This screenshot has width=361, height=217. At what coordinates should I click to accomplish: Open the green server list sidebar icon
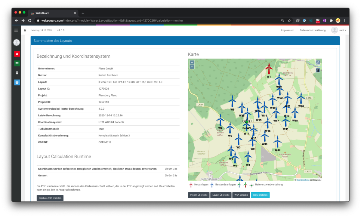point(17,63)
